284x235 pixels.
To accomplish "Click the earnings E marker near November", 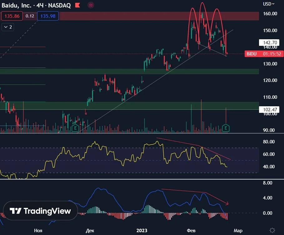I will point(75,128).
